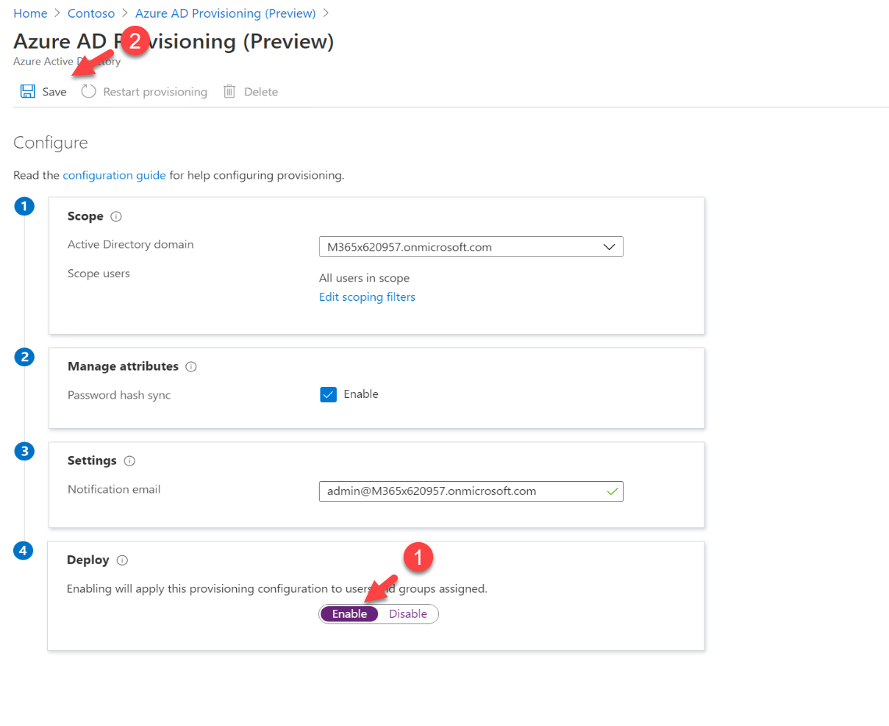Viewport: 889px width, 726px height.
Task: Click the step 2 number badge beside Manage attributes
Action: coord(24,357)
